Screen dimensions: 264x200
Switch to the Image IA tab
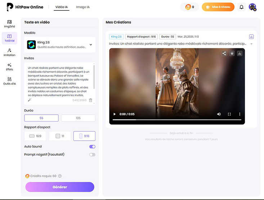click(83, 7)
